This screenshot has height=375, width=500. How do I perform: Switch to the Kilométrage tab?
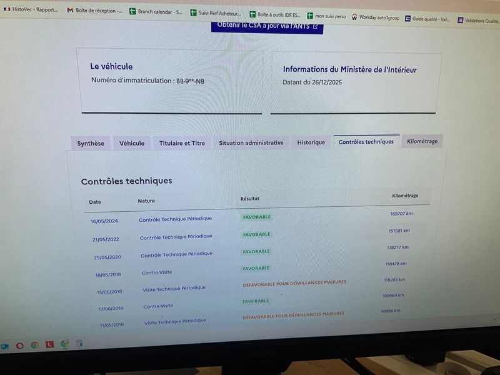tap(422, 141)
